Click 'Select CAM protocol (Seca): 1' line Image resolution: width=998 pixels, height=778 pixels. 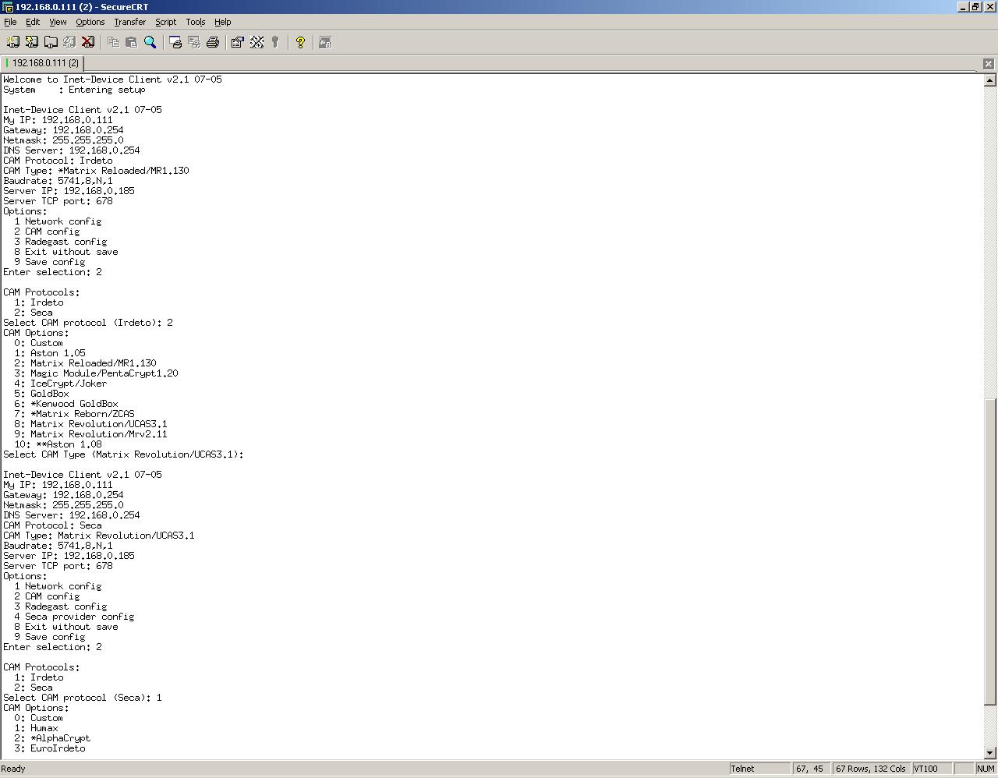(x=82, y=698)
